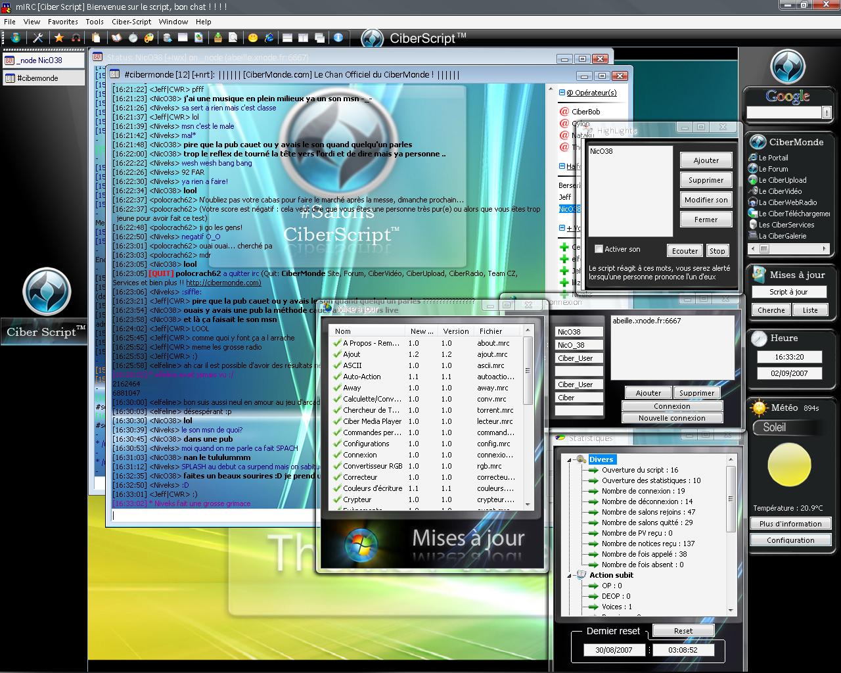Click Plus d'information weather button
This screenshot has height=673, width=841.
click(x=790, y=524)
